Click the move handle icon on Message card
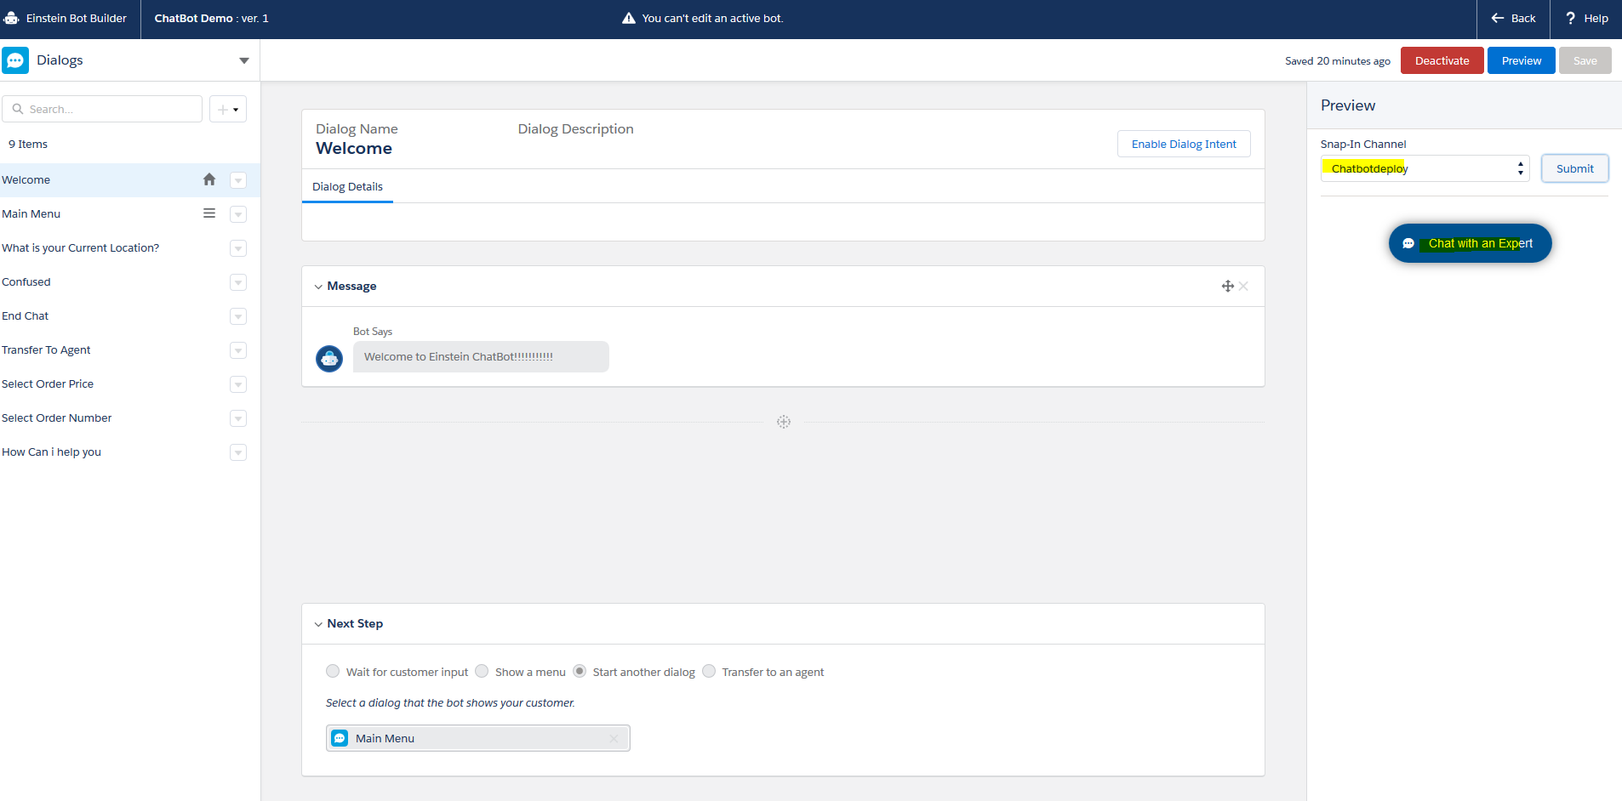 tap(1228, 287)
